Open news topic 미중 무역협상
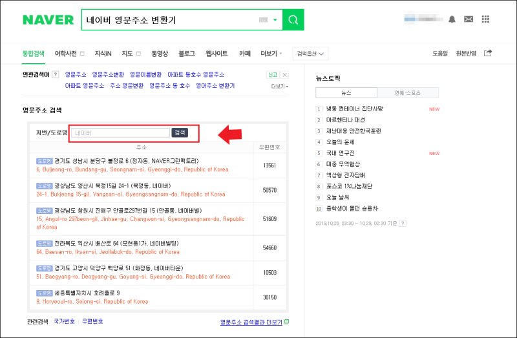The height and width of the screenshot is (338, 517). click(x=343, y=164)
